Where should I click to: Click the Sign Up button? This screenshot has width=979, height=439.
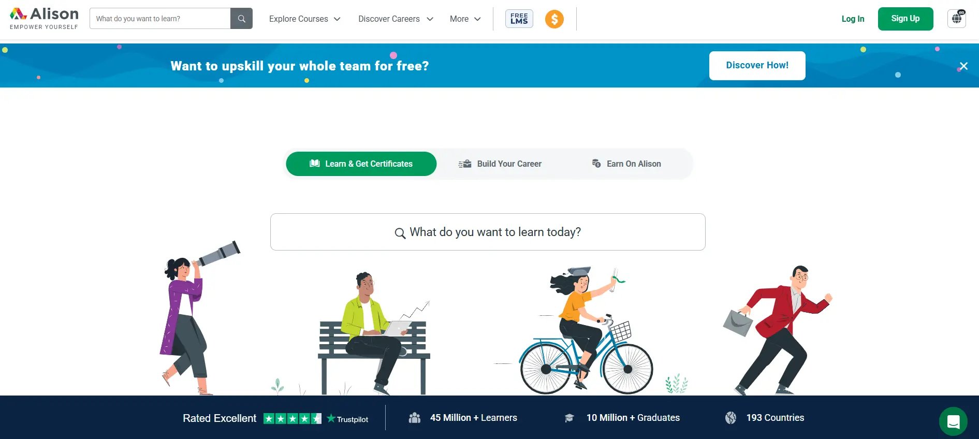coord(905,19)
